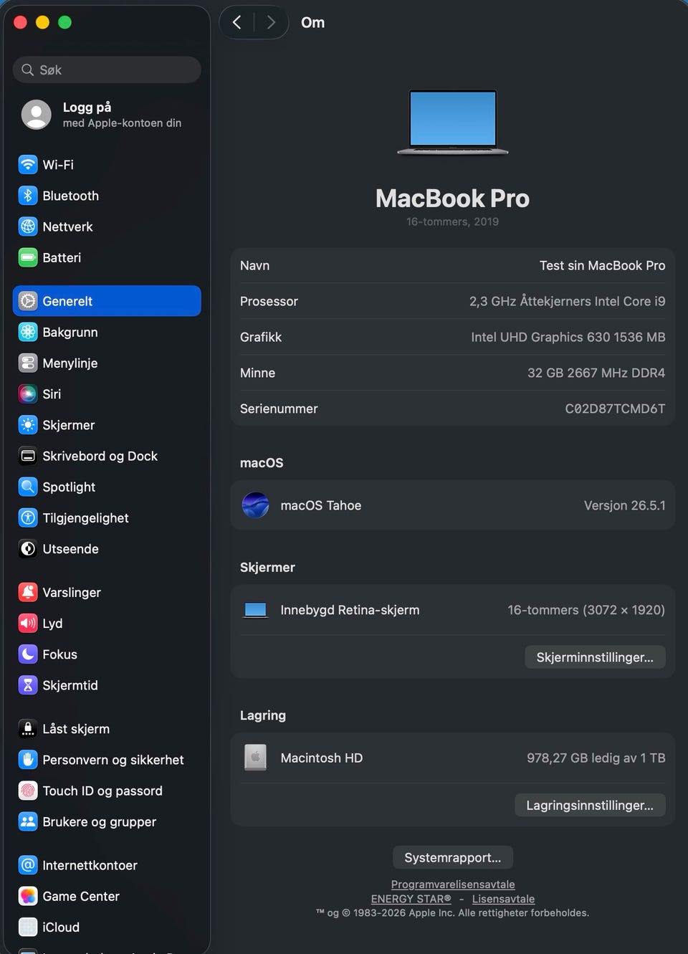Click the macOS Tahoe version icon
Image resolution: width=688 pixels, height=954 pixels.
click(x=256, y=505)
